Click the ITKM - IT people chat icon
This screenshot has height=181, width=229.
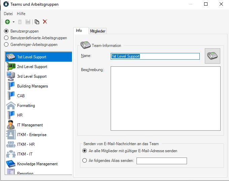point(11,154)
